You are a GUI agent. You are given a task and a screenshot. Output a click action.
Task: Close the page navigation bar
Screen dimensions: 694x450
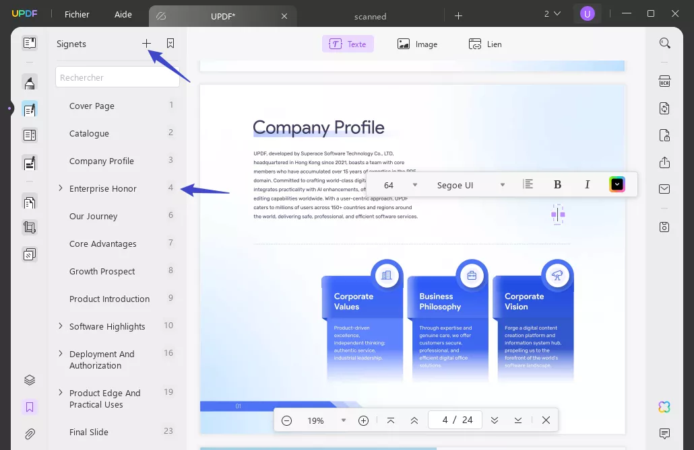(x=546, y=420)
